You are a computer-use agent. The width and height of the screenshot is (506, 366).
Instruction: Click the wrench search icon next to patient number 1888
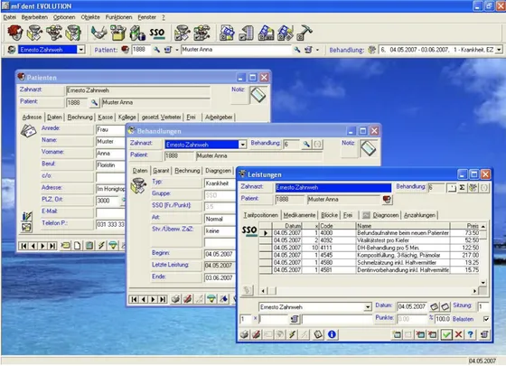[156, 50]
